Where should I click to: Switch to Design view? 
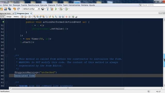(9, 17)
